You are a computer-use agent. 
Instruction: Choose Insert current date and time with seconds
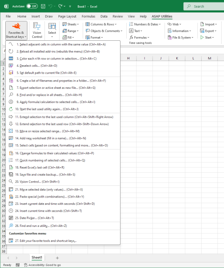[x=63, y=204]
